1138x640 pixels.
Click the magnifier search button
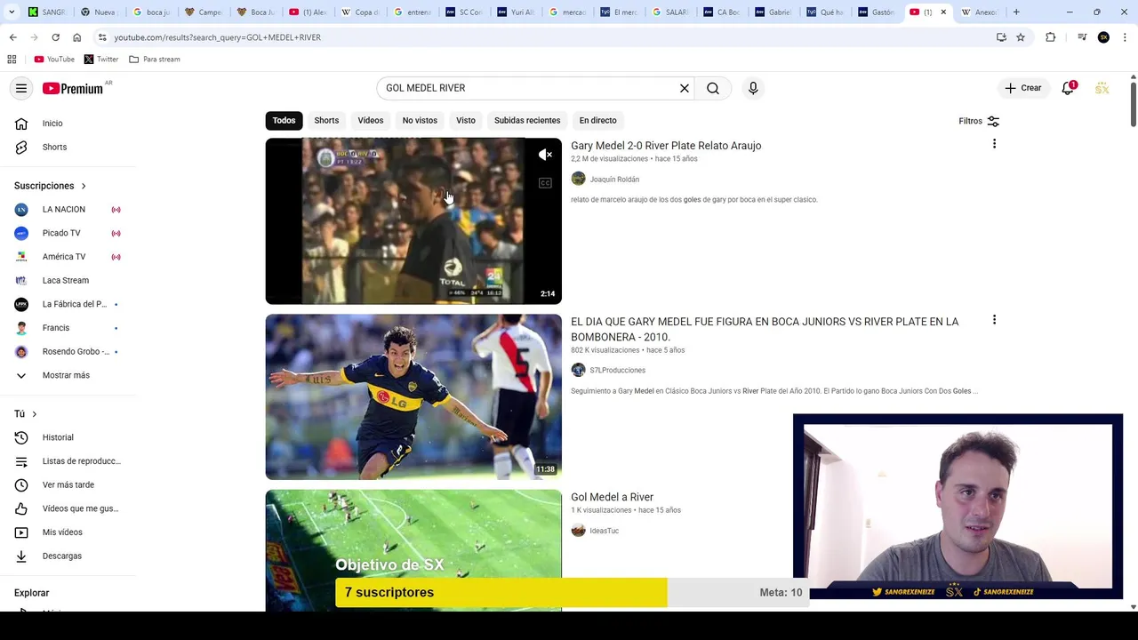pyautogui.click(x=713, y=88)
